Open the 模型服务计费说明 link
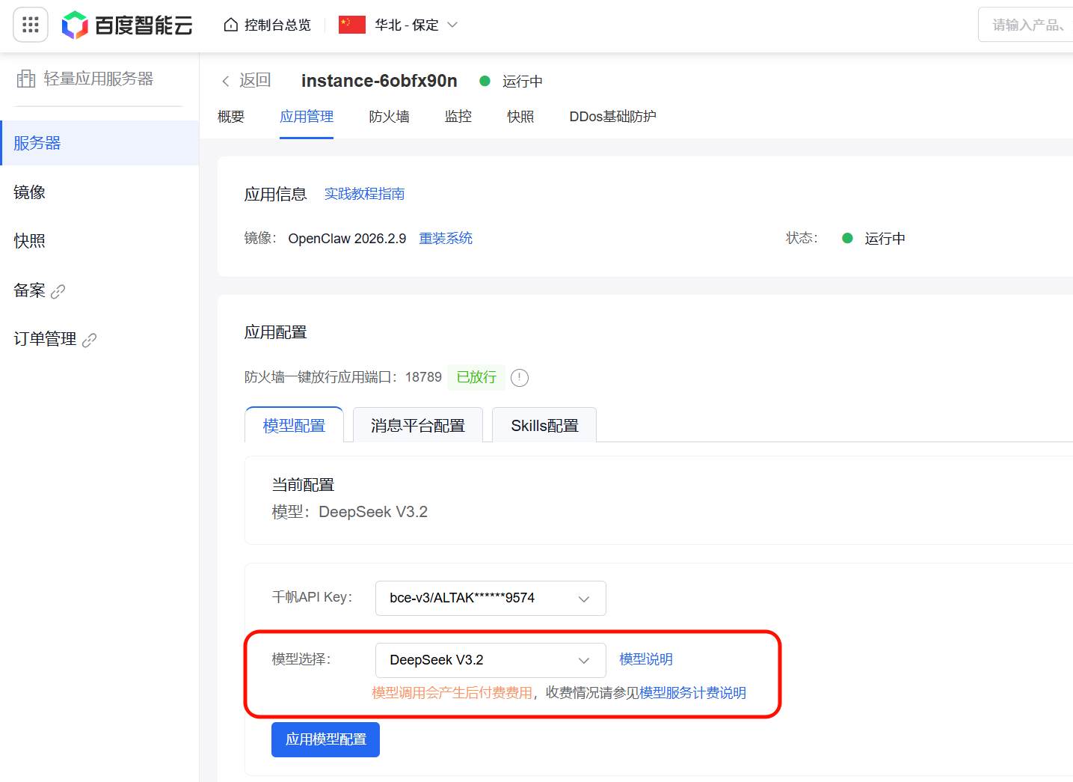 692,693
